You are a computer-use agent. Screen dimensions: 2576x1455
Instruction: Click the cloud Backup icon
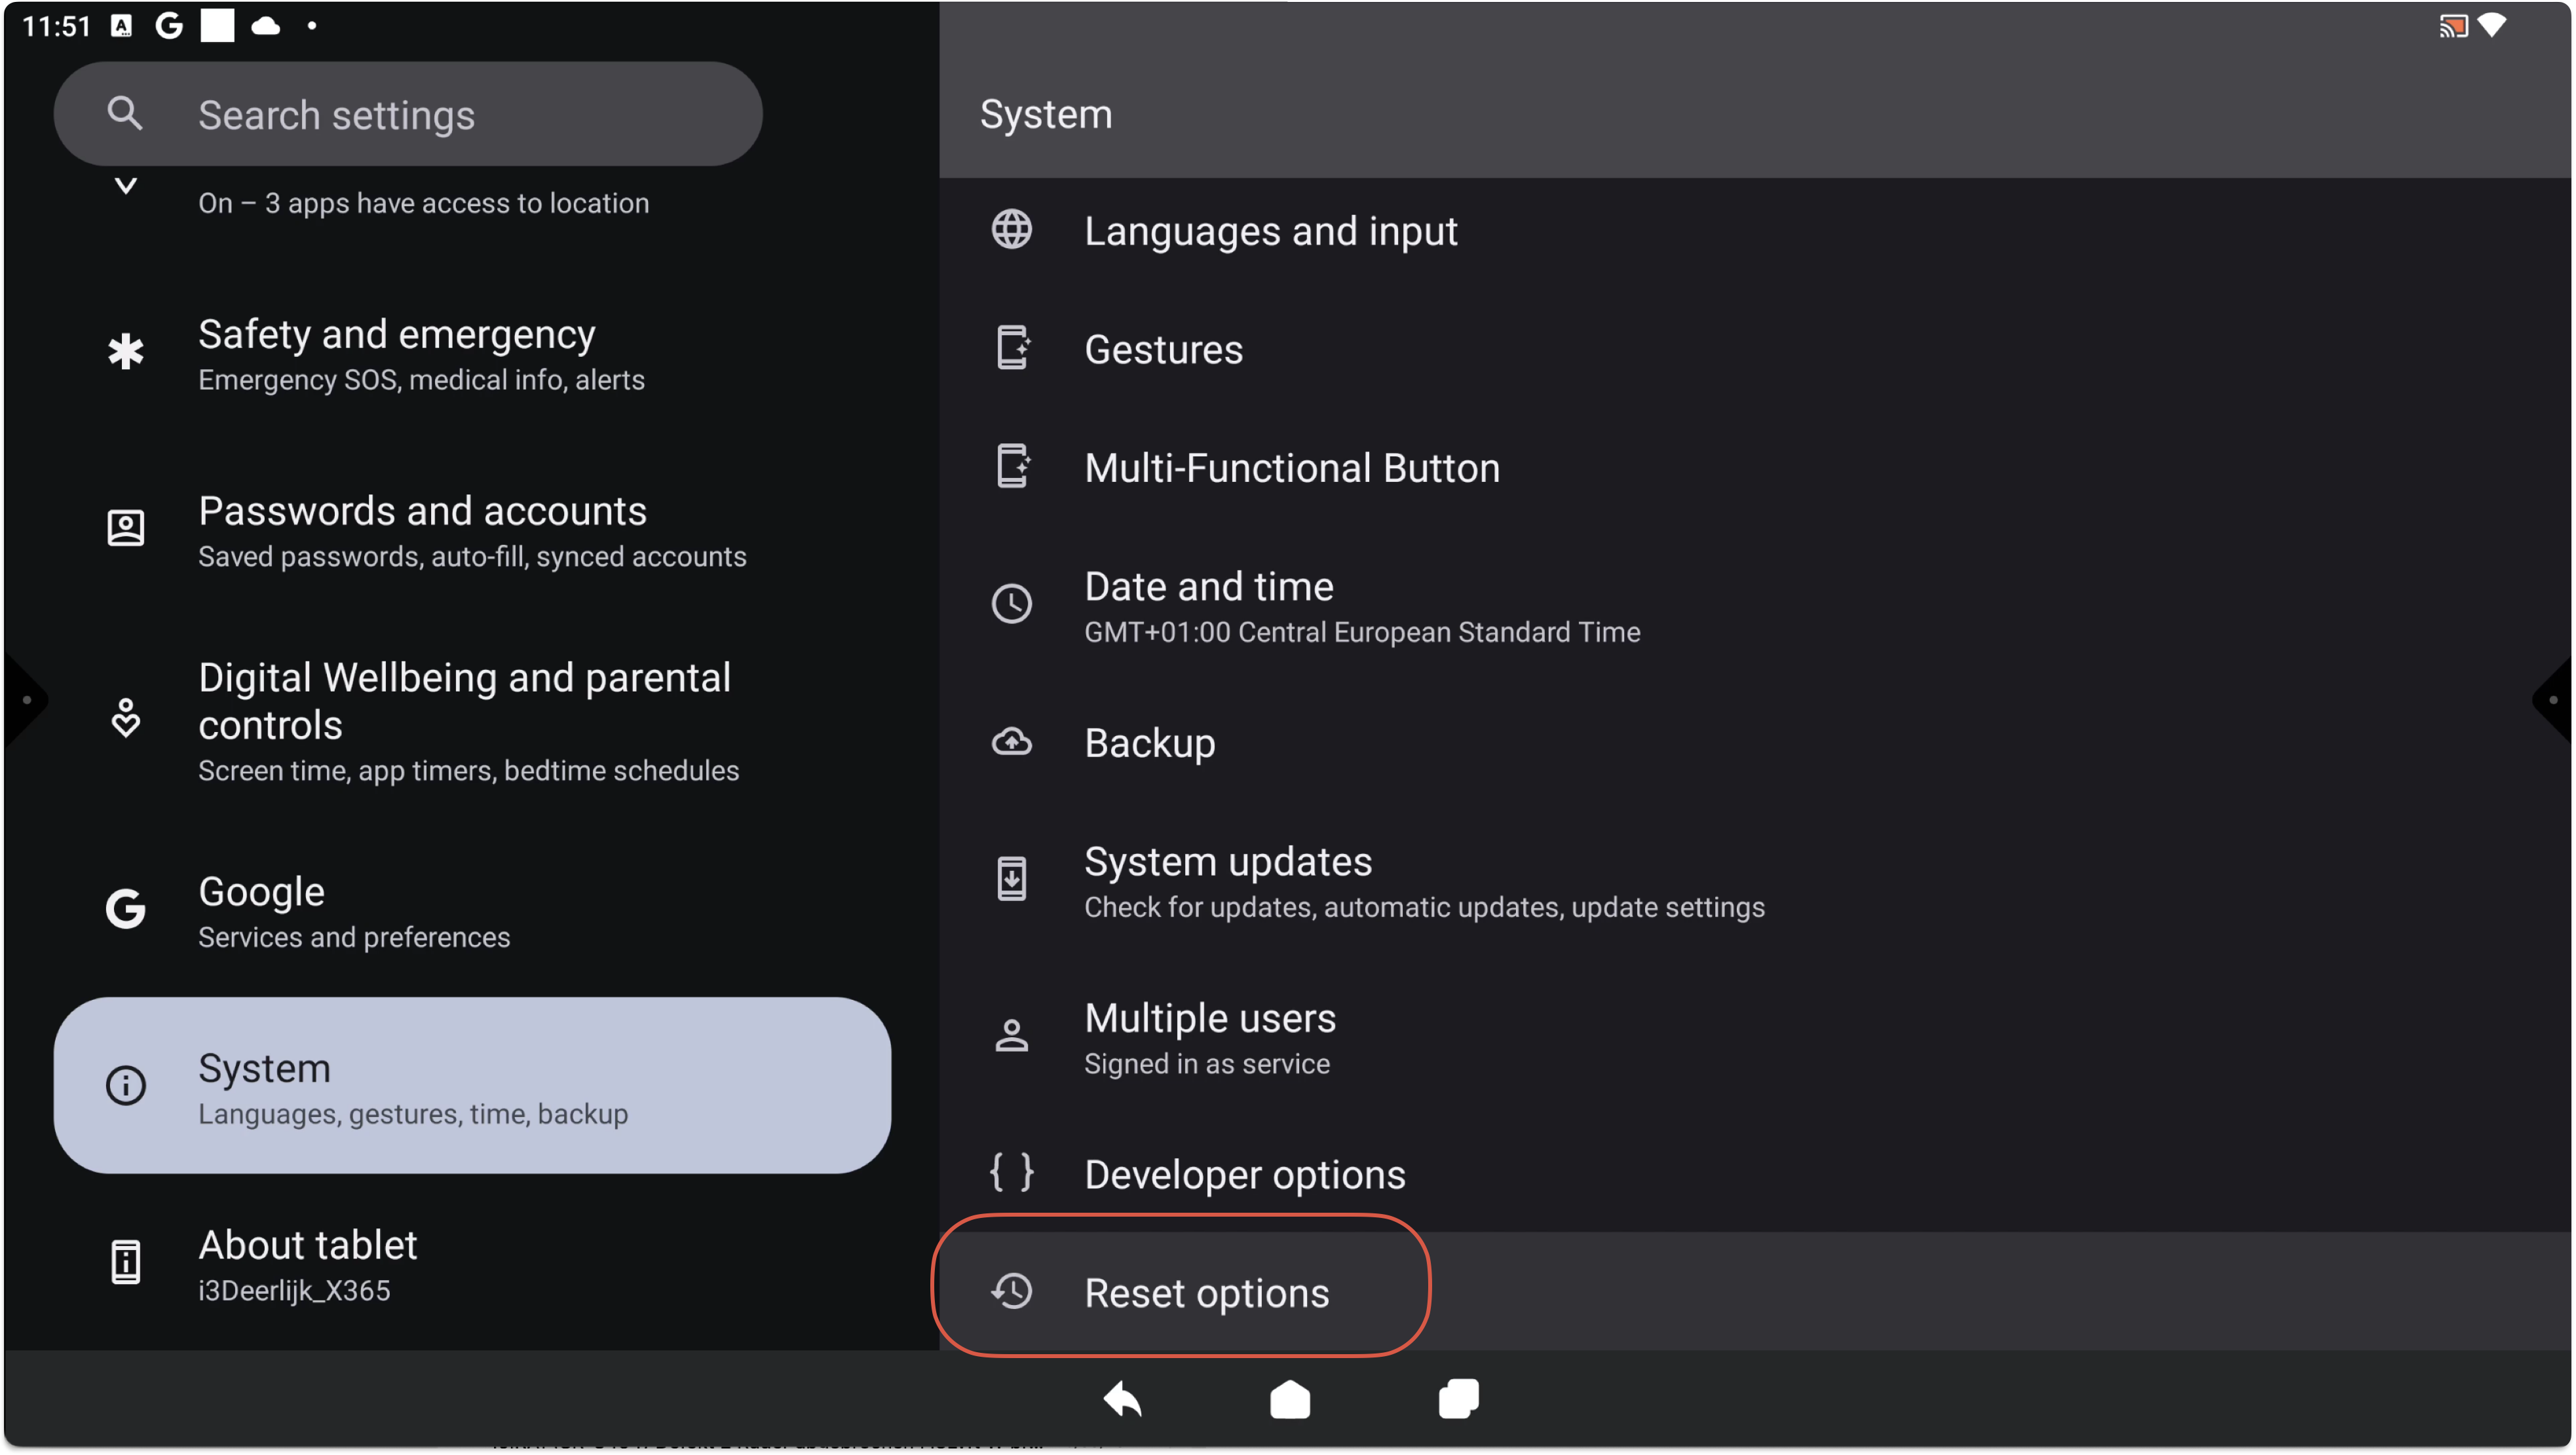1011,743
